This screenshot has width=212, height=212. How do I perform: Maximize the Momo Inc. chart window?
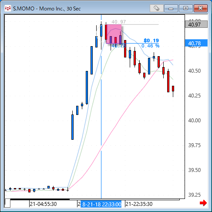pos(185,8)
